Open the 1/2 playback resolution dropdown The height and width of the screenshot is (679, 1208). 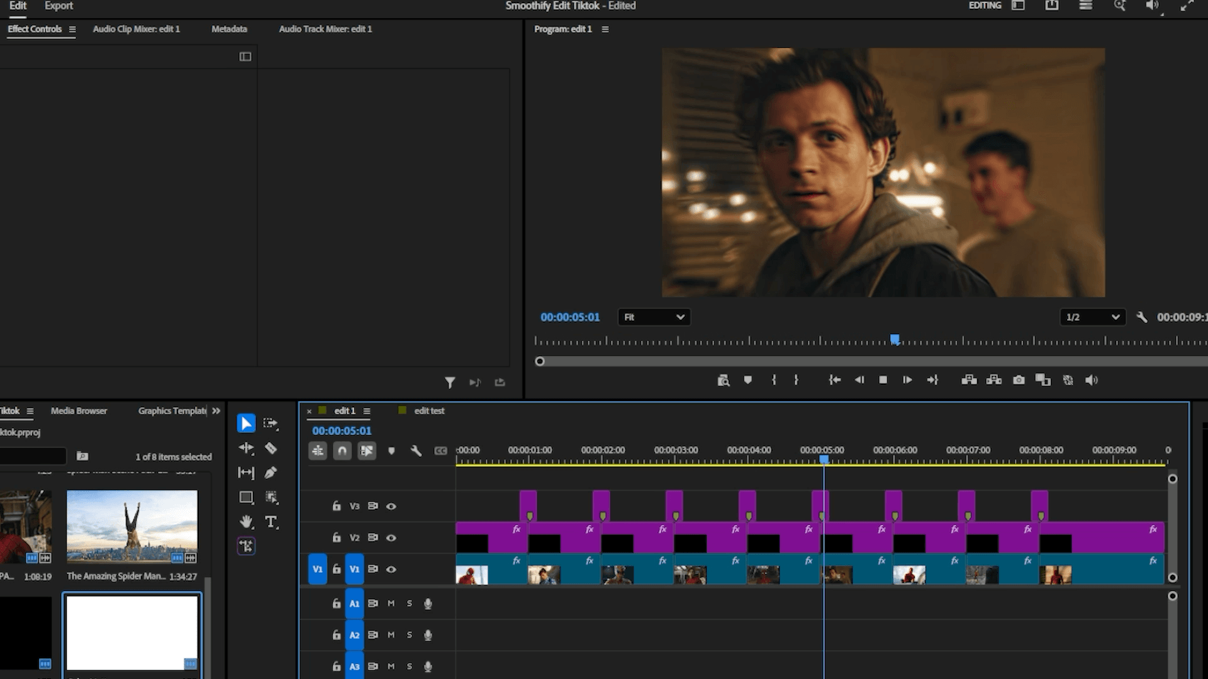[1092, 317]
